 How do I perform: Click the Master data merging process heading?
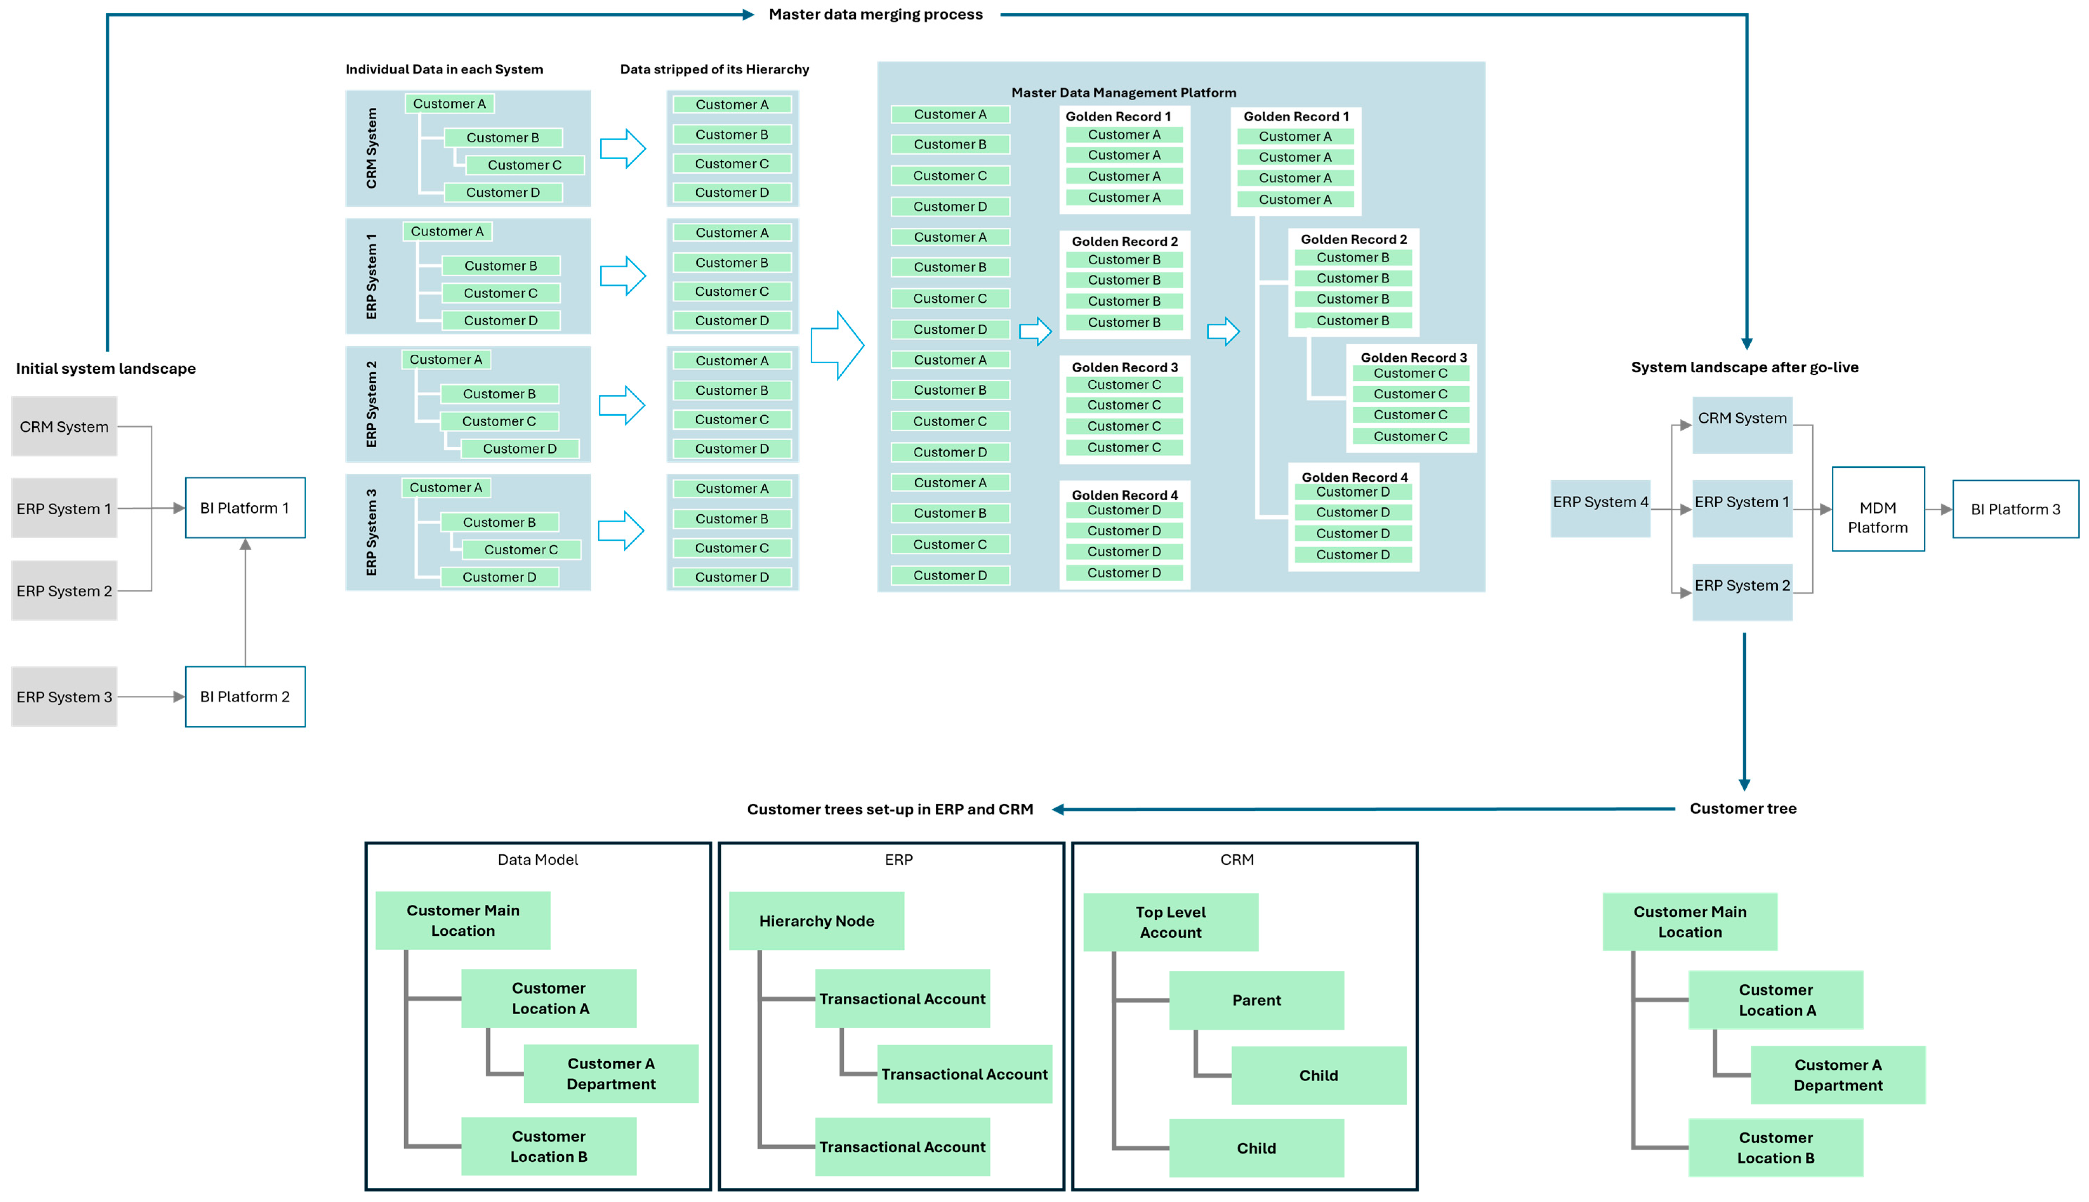tap(875, 14)
